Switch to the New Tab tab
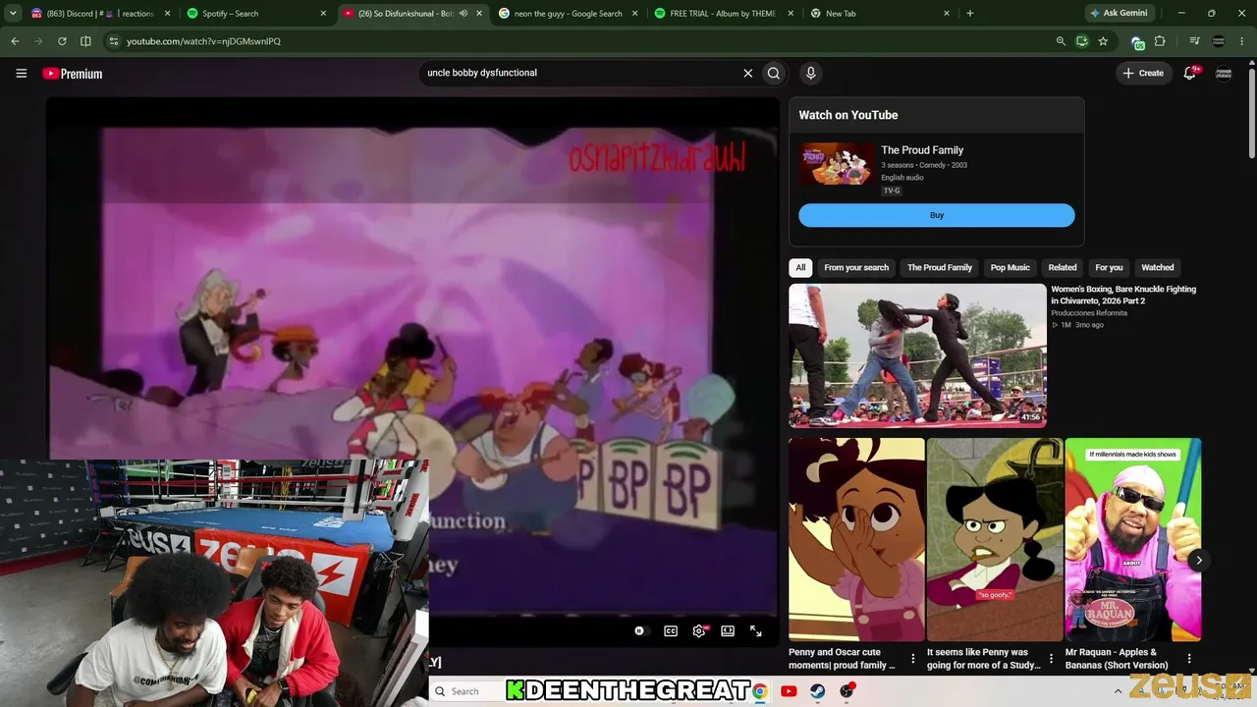Screen dimensions: 1257x707 [x=880, y=14]
